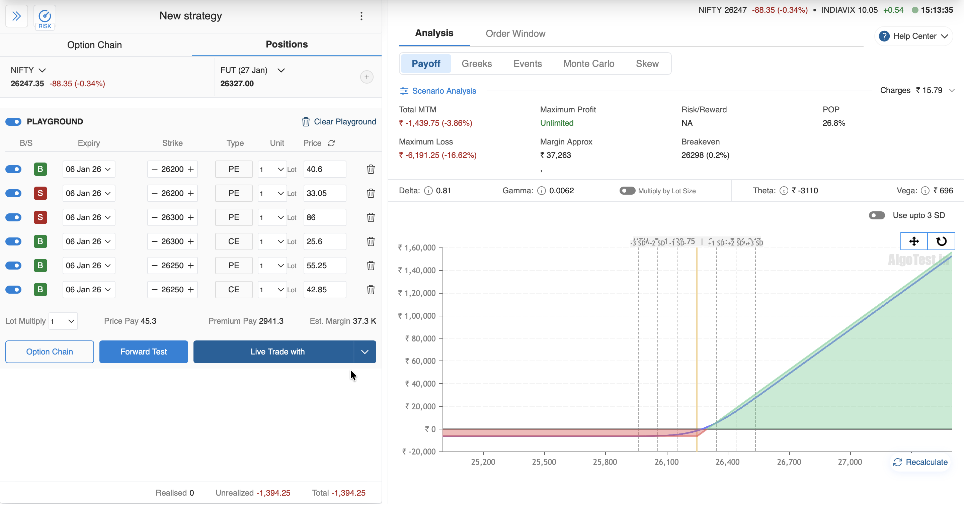Expand the Lot Multiply dropdown
Screen dimensions: 964x509
63,321
